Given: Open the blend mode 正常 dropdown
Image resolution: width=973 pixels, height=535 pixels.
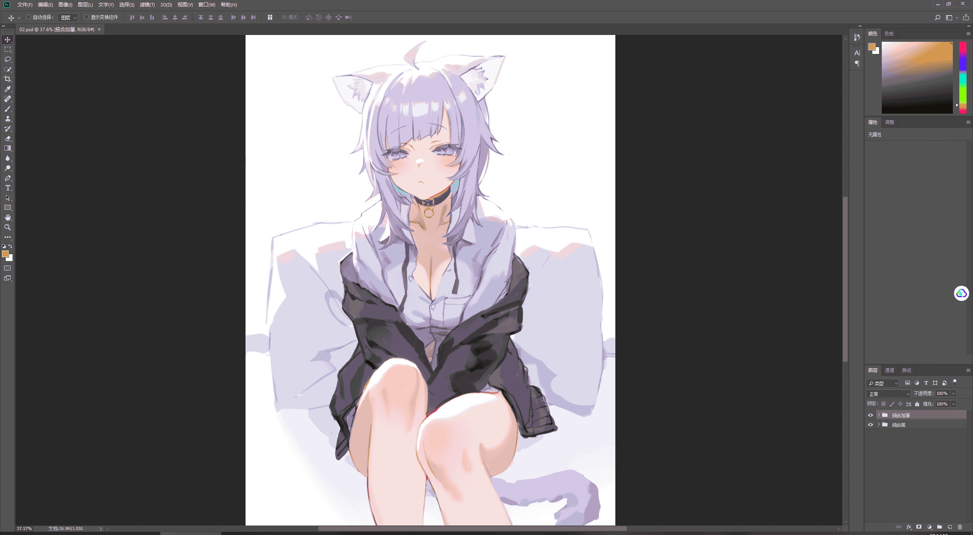Looking at the screenshot, I should click(889, 394).
